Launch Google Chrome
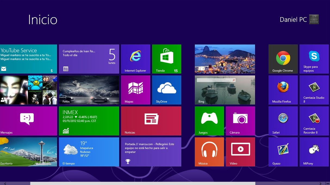This screenshot has height=185, width=330. pyautogui.click(x=283, y=59)
